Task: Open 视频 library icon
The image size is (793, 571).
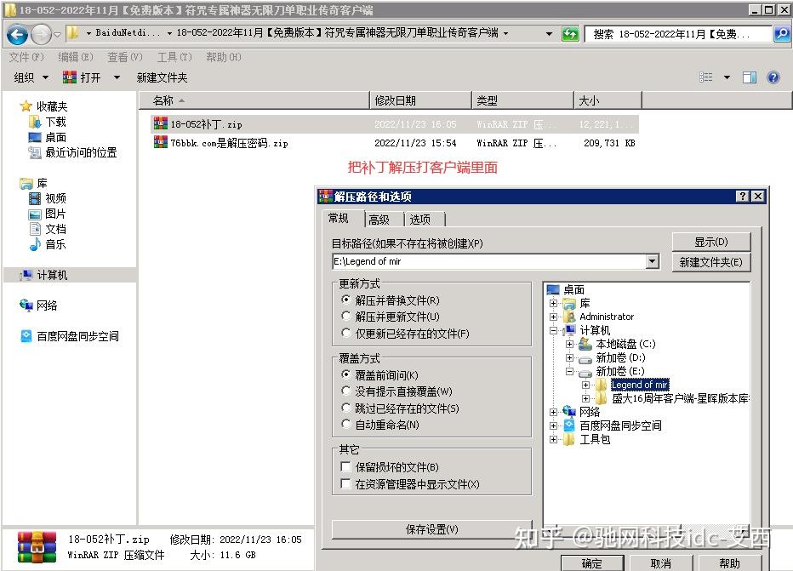Action: (x=35, y=198)
